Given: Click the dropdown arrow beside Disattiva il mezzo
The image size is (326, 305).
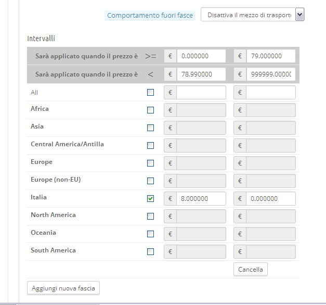Looking at the screenshot, I should pos(299,15).
